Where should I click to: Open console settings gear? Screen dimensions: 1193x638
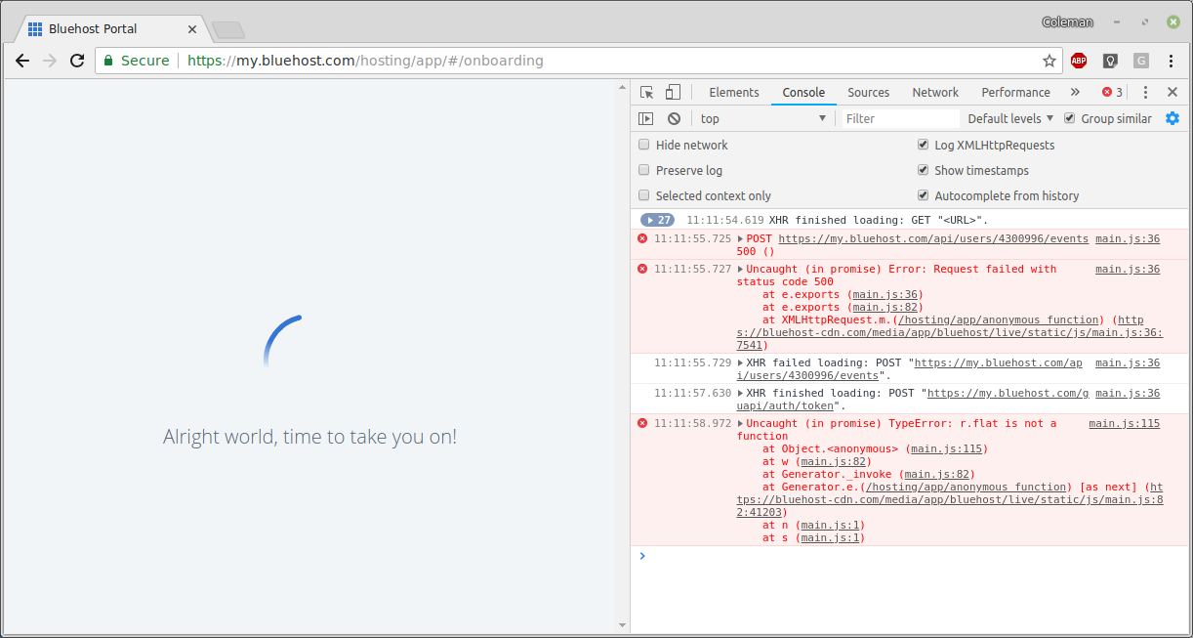pyautogui.click(x=1172, y=118)
